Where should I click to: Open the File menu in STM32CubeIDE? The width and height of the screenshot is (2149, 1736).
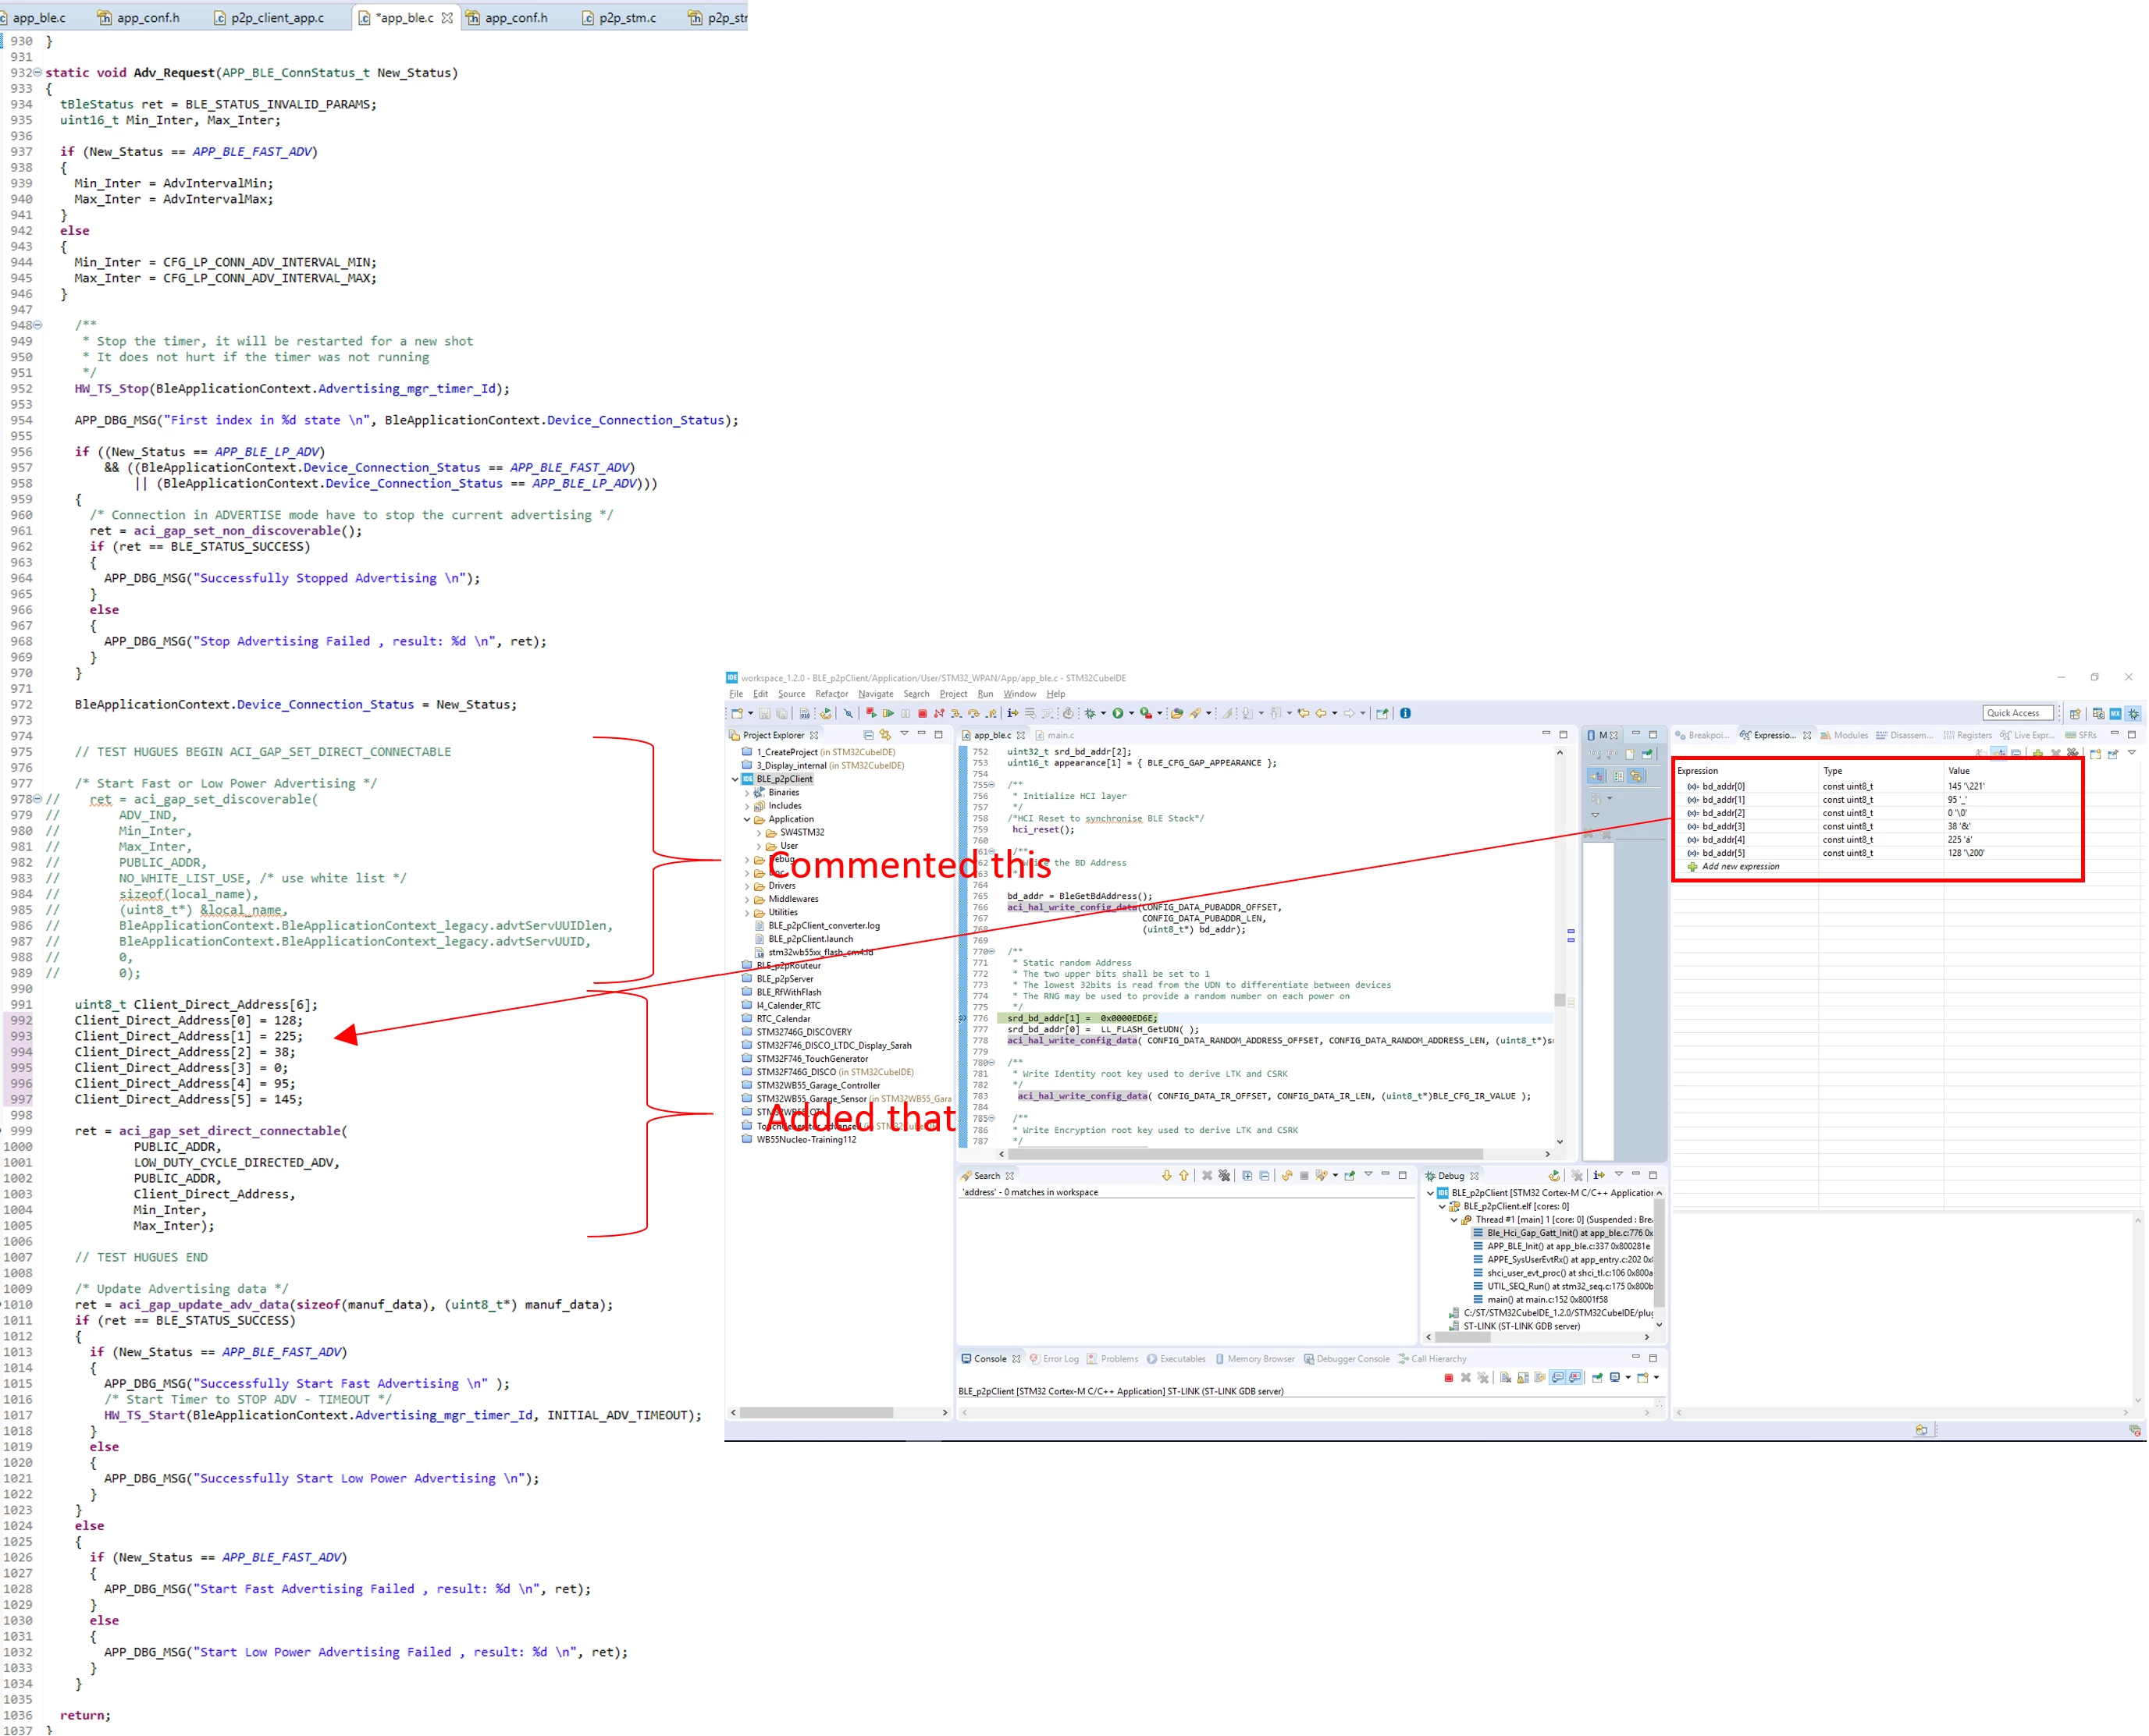[x=736, y=694]
